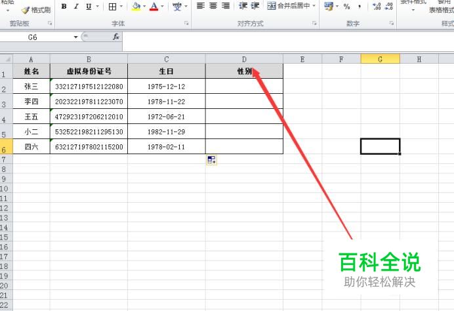Open underline style dropdown arrow
This screenshot has height=311, width=454.
tap(97, 6)
